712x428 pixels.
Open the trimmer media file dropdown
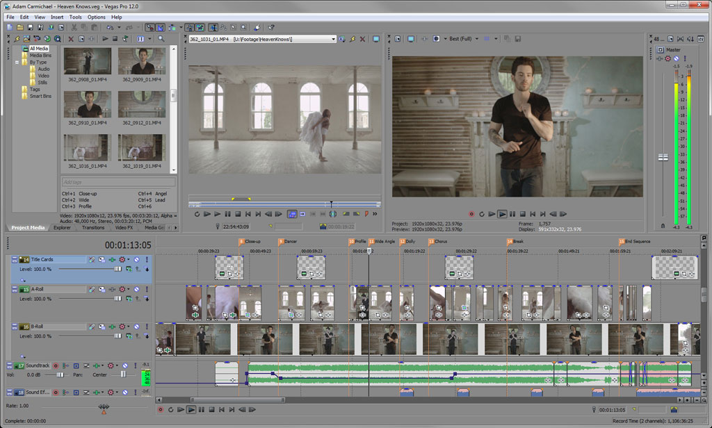coord(333,39)
